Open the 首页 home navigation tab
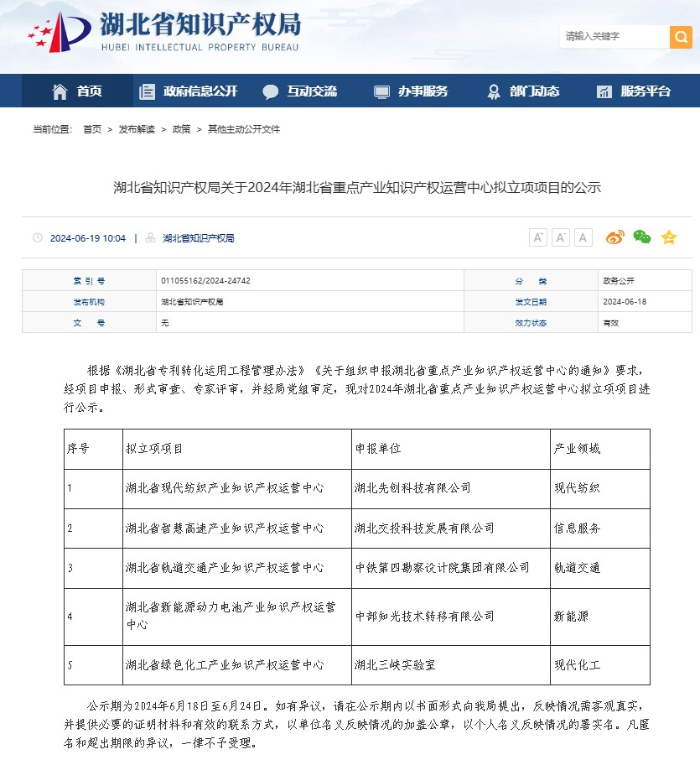The image size is (700, 760). point(77,91)
